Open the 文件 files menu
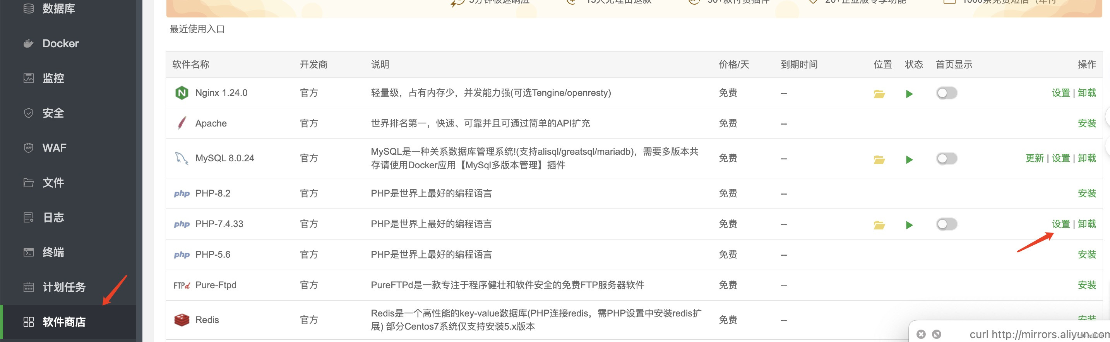This screenshot has height=342, width=1110. tap(53, 183)
